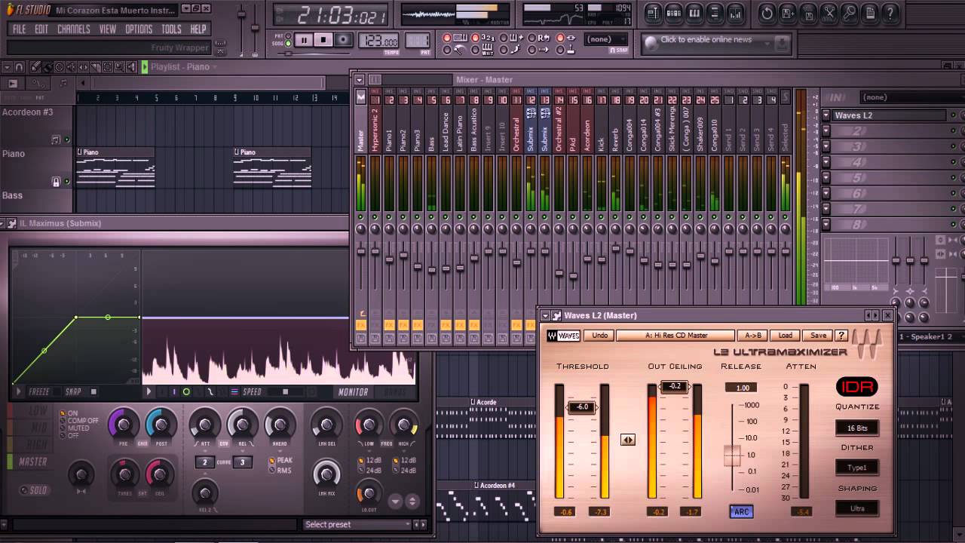Image resolution: width=965 pixels, height=543 pixels.
Task: Open the OPTIONS menu
Action: [139, 29]
